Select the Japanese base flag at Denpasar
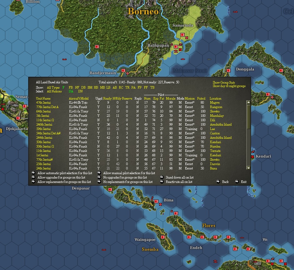 [x=110, y=190]
